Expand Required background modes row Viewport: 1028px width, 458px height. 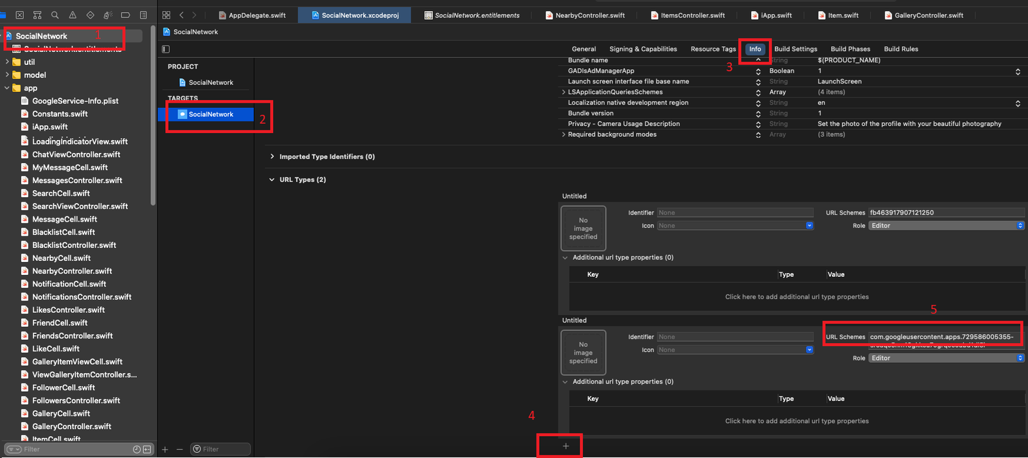tap(563, 134)
